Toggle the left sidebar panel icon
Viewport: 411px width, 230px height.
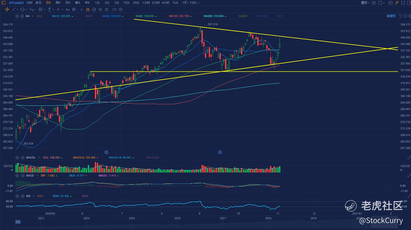click(x=3, y=3)
